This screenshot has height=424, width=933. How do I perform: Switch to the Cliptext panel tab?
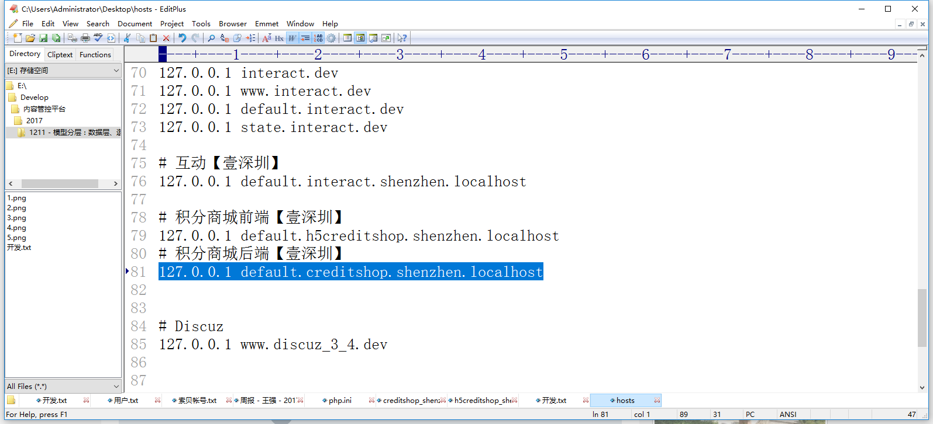pos(60,55)
